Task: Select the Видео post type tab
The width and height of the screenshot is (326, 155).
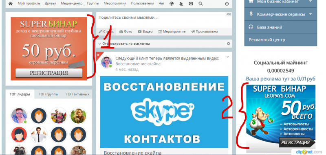Action: click(145, 32)
